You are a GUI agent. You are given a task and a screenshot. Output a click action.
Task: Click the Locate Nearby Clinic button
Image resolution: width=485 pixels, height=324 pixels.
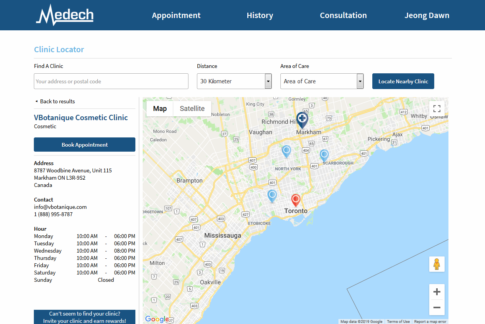[403, 81]
